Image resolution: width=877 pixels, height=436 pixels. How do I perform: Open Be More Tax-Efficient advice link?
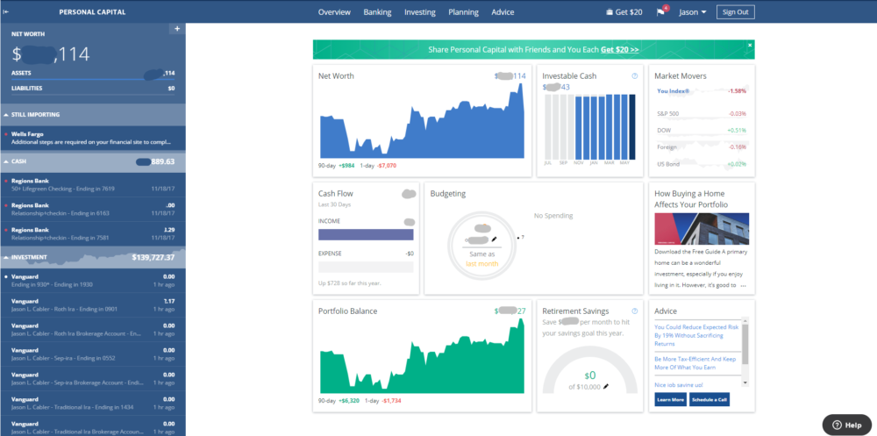coord(695,363)
